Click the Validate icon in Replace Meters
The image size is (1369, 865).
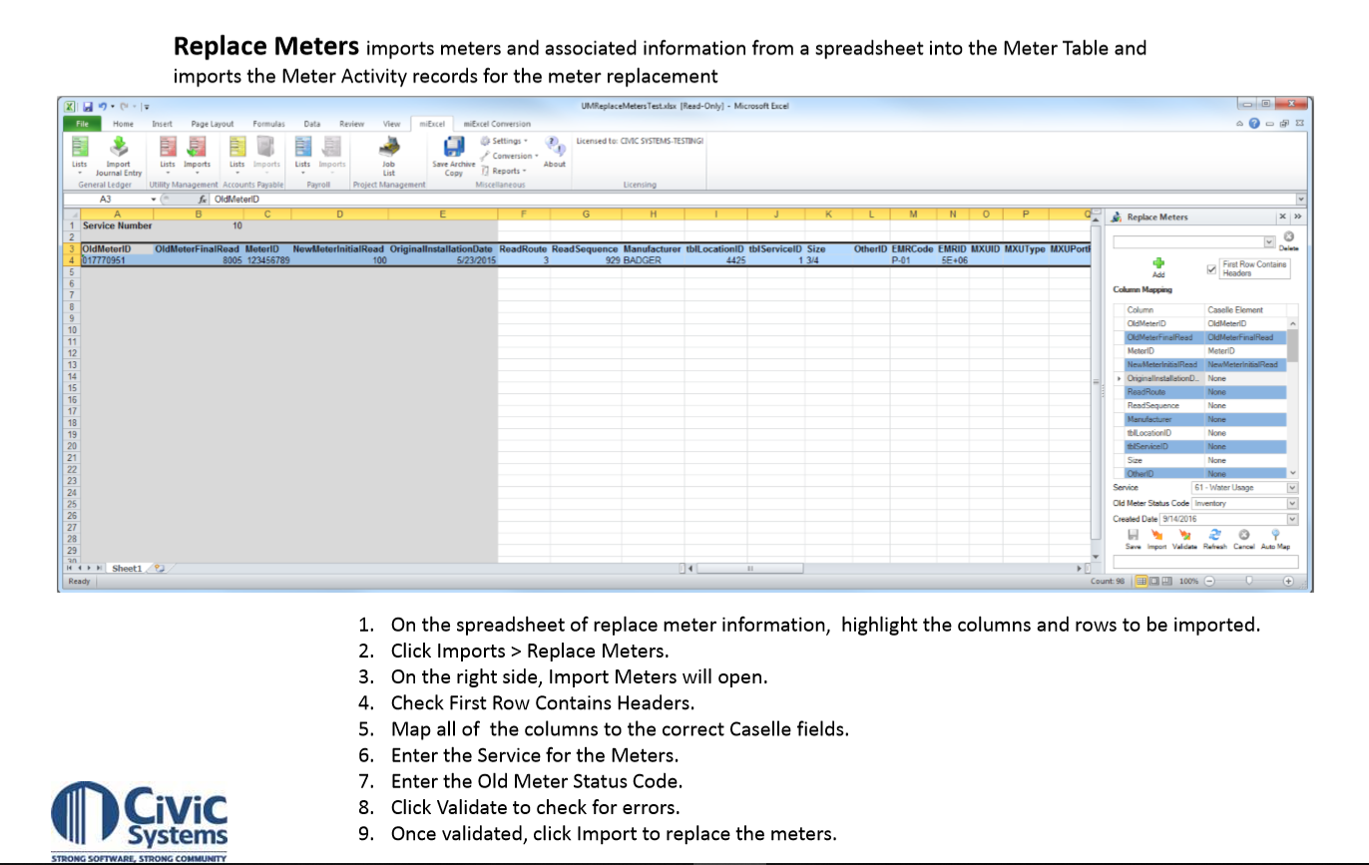[x=1184, y=536]
